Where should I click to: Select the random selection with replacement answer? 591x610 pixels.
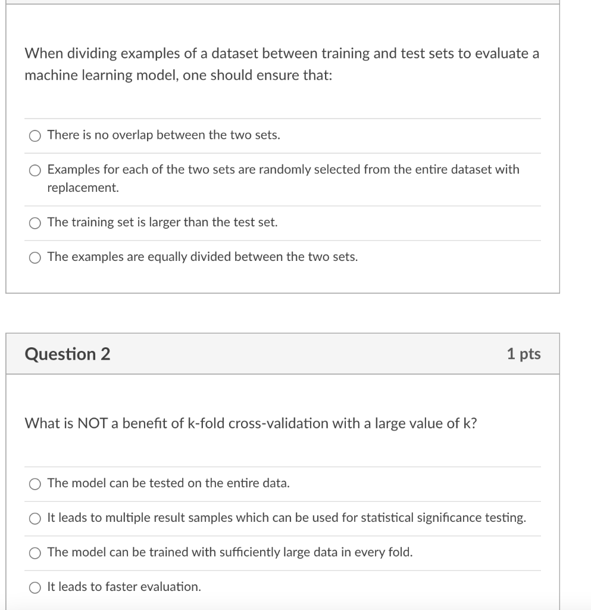pos(35,170)
